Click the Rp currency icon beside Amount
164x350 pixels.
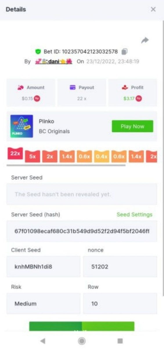pos(37,99)
